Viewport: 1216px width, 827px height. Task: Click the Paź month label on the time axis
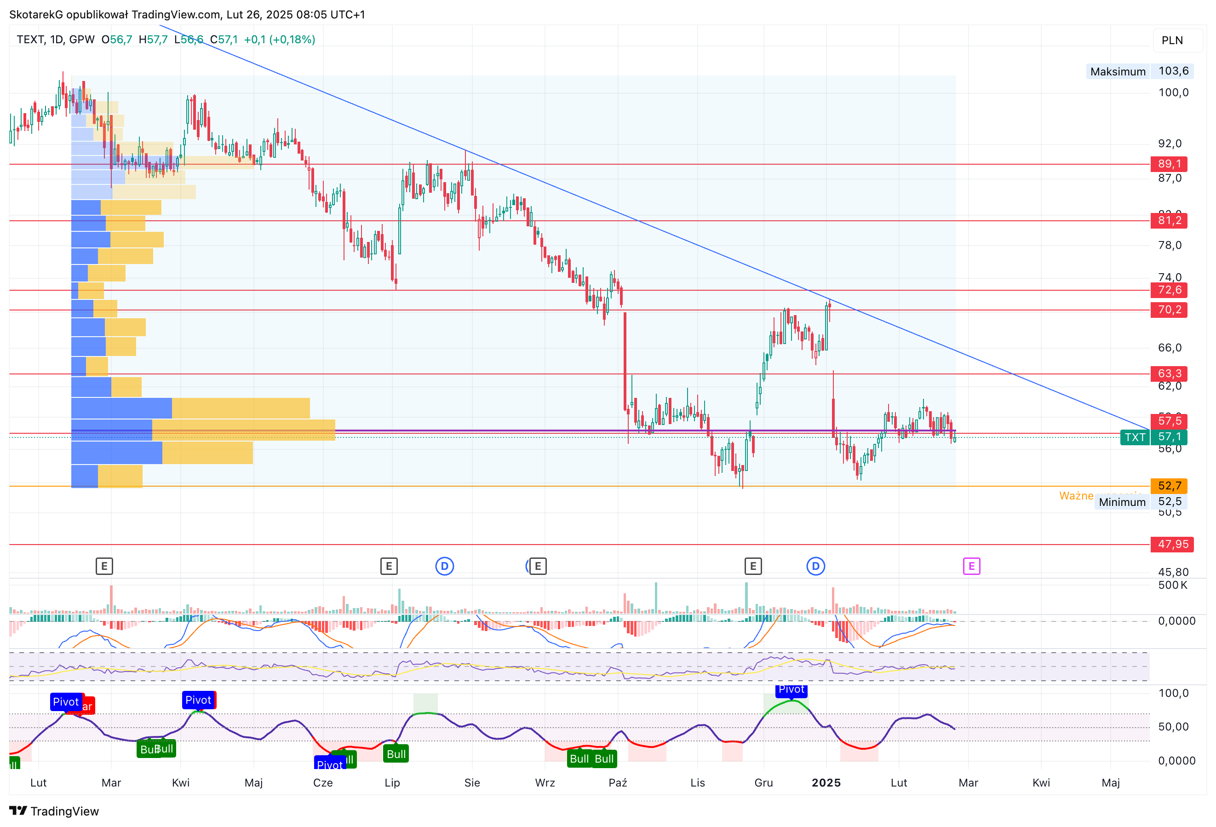pyautogui.click(x=617, y=782)
